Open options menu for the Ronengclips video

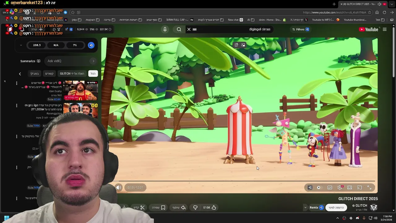pyautogui.click(x=17, y=106)
